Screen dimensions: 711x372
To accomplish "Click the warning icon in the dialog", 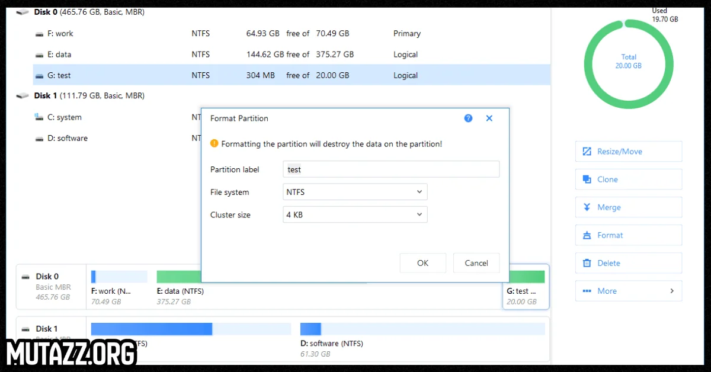I will tap(214, 143).
